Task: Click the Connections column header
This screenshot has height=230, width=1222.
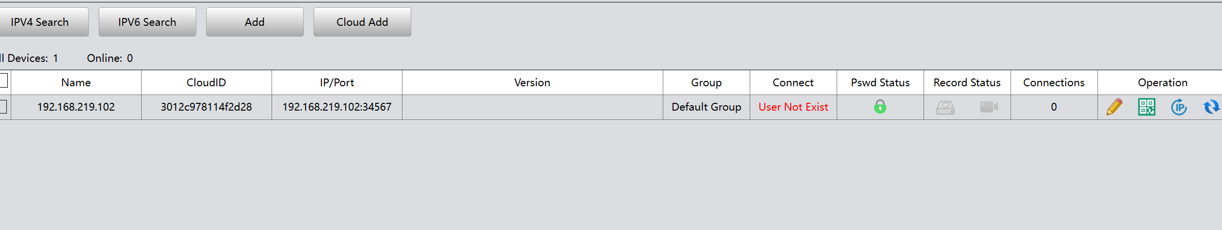Action: pyautogui.click(x=1054, y=82)
